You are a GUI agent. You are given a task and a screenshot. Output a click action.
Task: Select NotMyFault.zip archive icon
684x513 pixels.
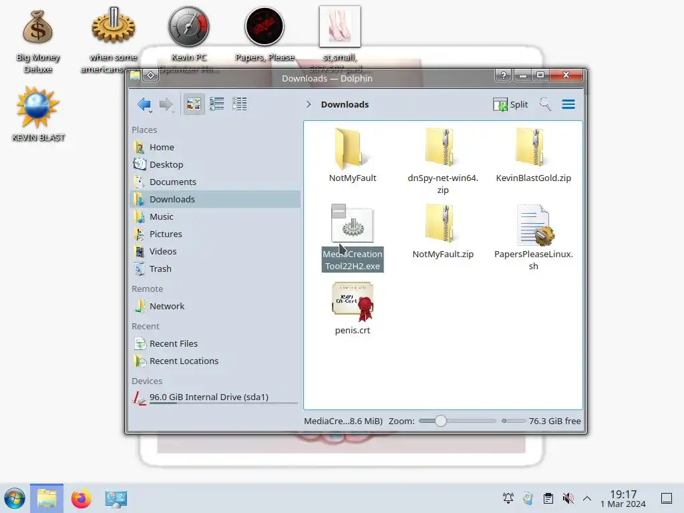click(442, 223)
